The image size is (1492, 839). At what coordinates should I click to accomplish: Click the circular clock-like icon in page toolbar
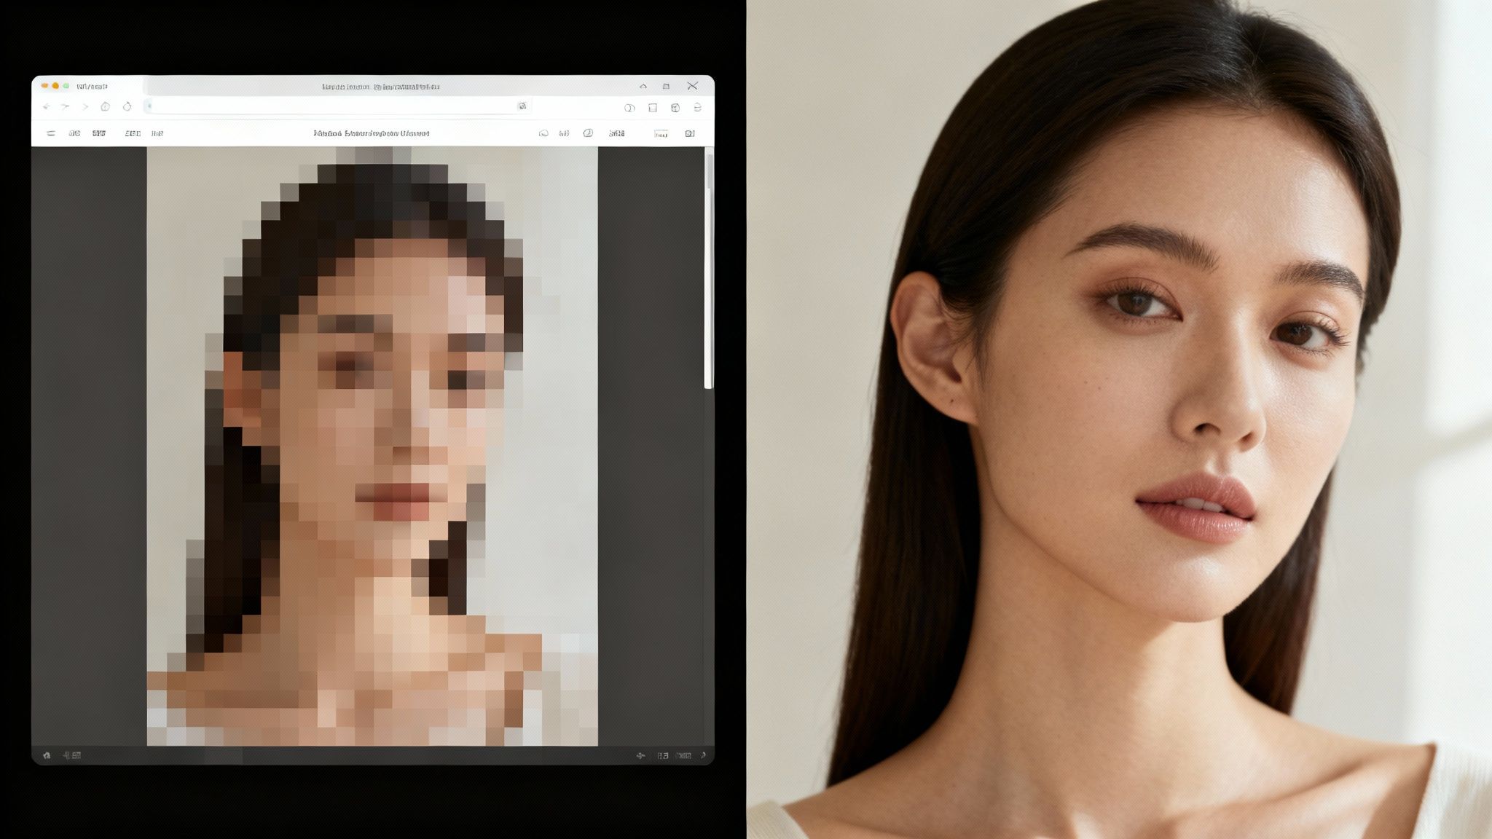588,133
